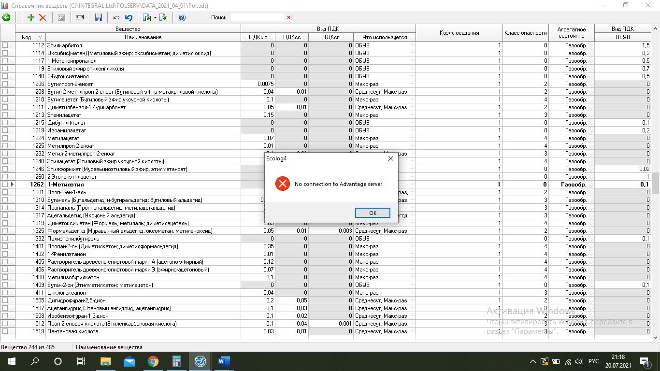The width and height of the screenshot is (660, 371).
Task: Tick the checkbox for row 1112 Этилкарбитол
Action: (5, 45)
